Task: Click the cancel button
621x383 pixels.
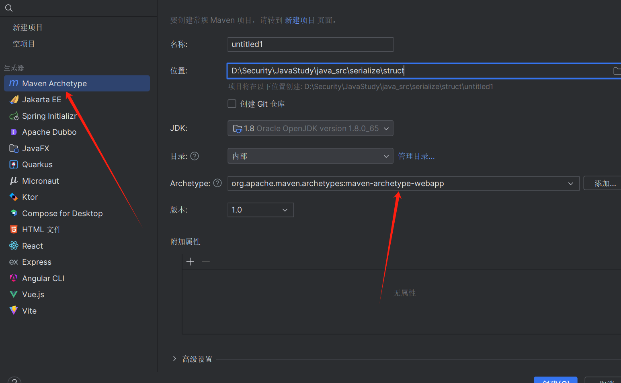Action: pos(603,380)
